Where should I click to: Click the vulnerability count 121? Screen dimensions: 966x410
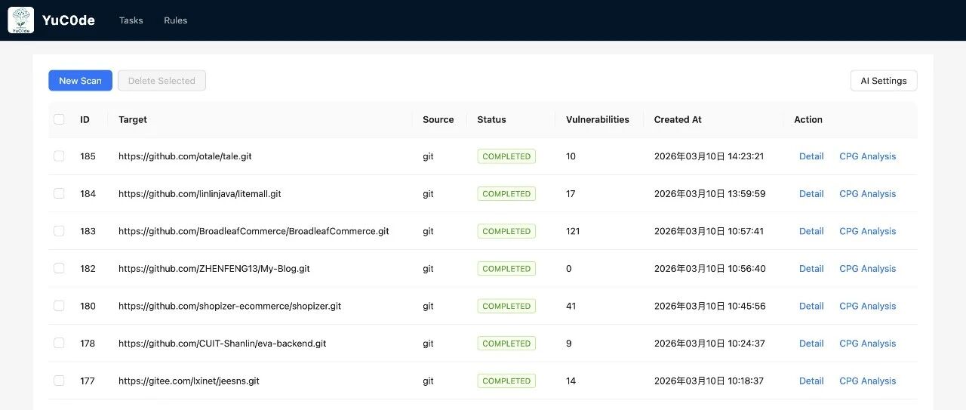tap(573, 231)
